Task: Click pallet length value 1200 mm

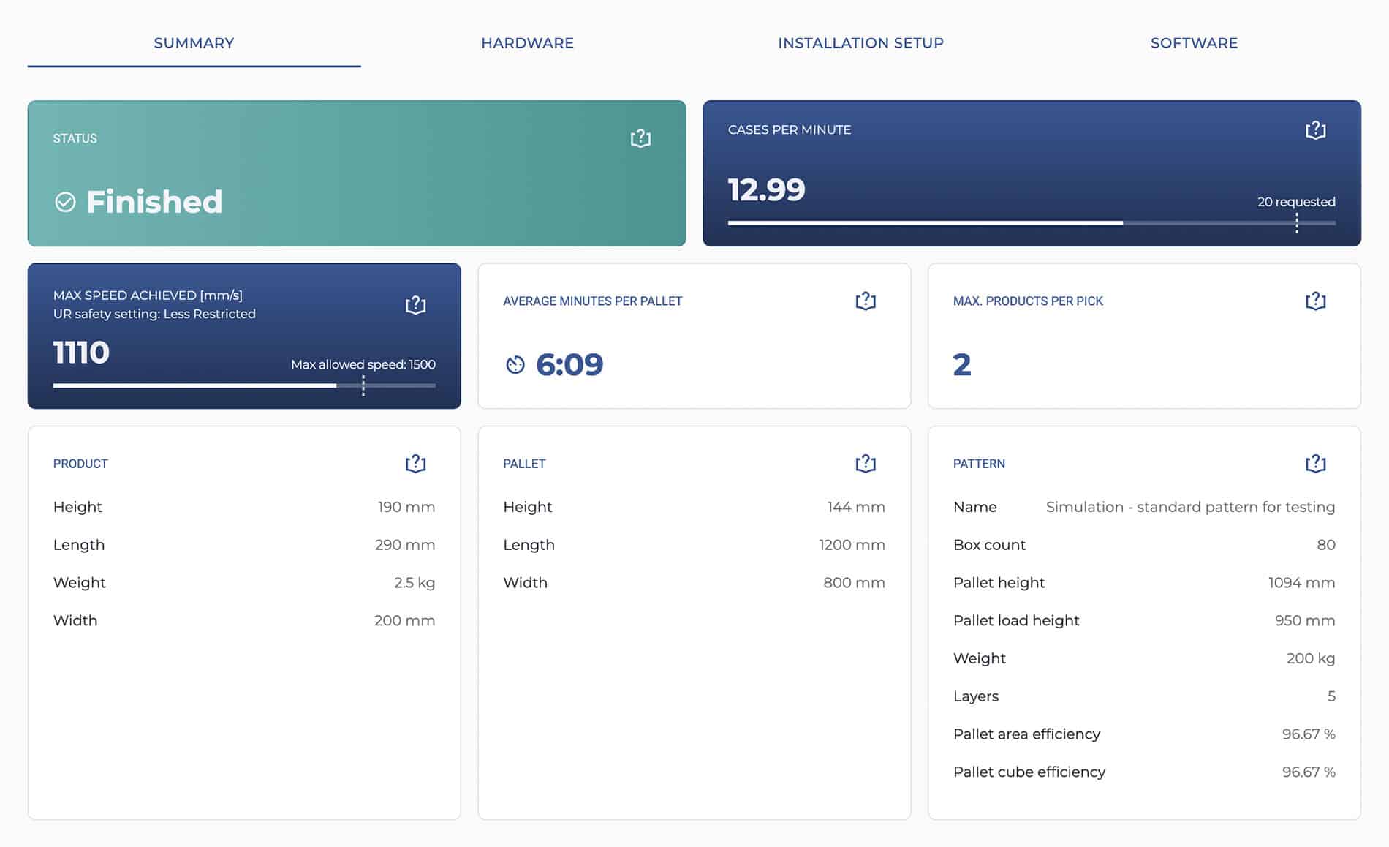Action: [852, 545]
